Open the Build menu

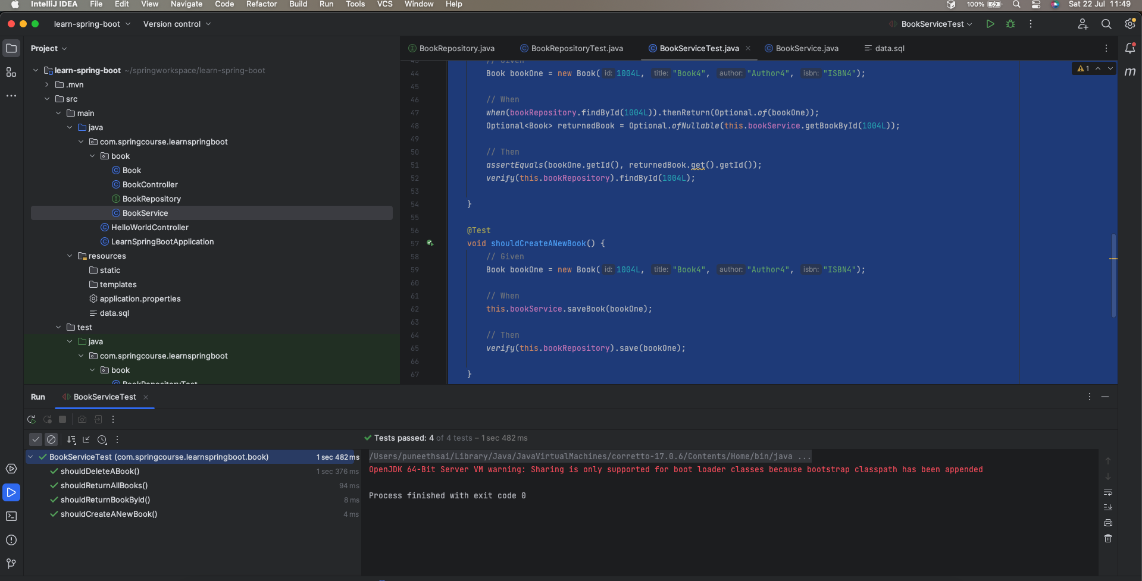(x=298, y=4)
